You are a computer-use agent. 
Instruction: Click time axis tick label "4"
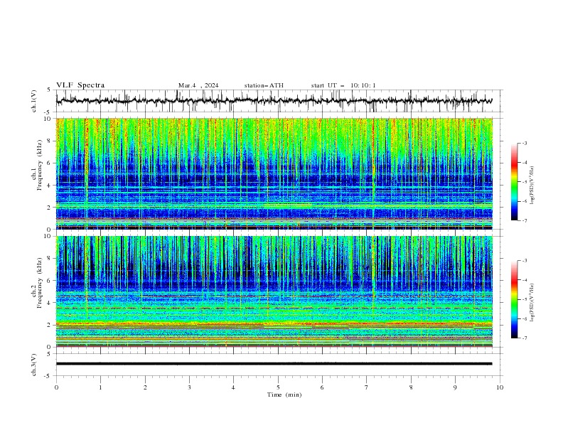tap(233, 387)
